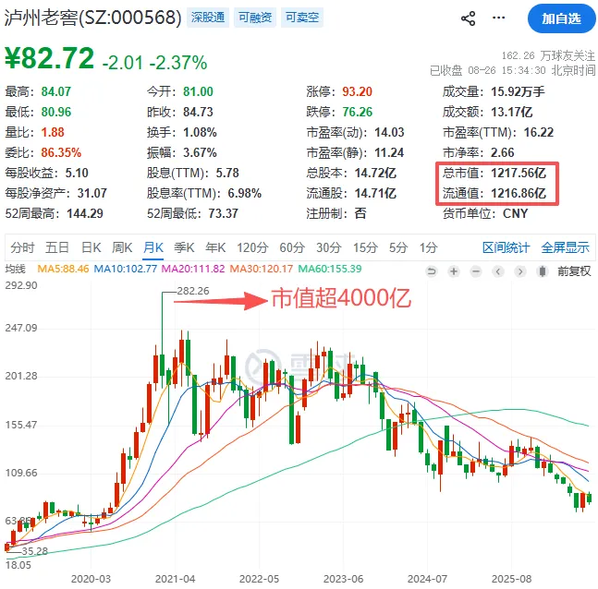The width and height of the screenshot is (598, 589).
Task: Move chart right with right arrow icon
Action: (x=519, y=271)
